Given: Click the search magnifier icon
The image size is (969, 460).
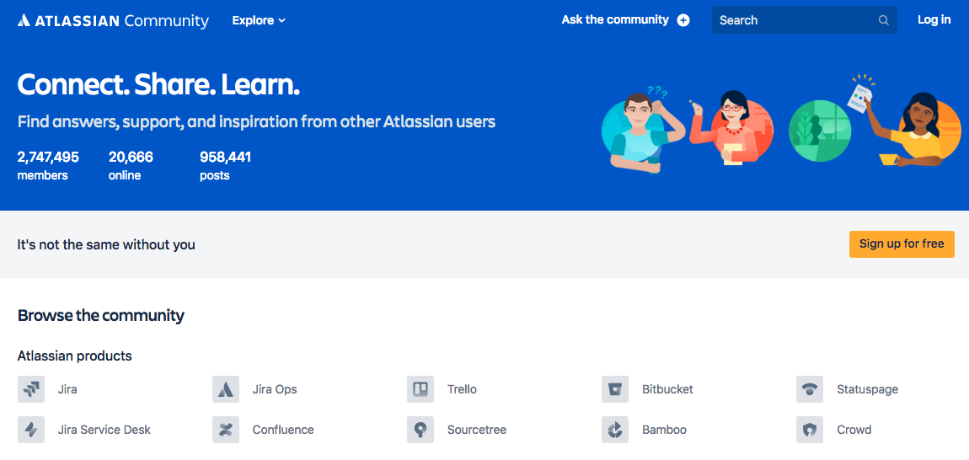Looking at the screenshot, I should (884, 20).
